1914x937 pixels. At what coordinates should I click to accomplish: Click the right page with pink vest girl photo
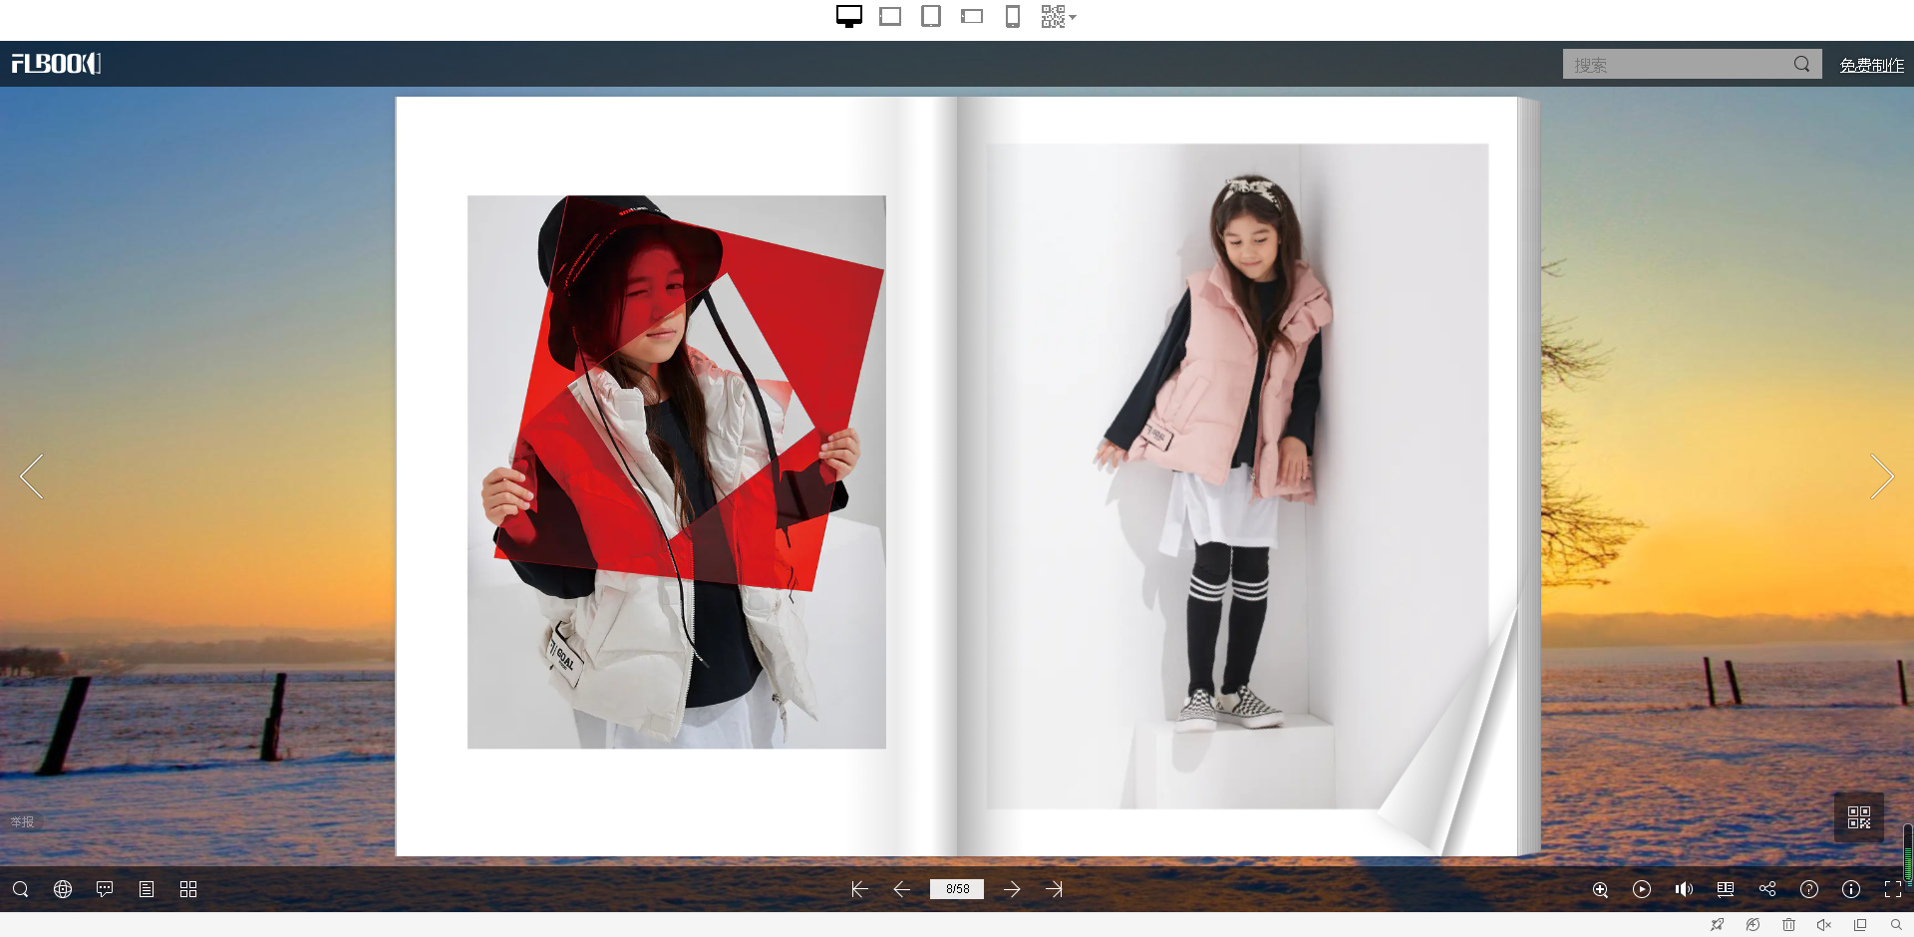point(1237,475)
